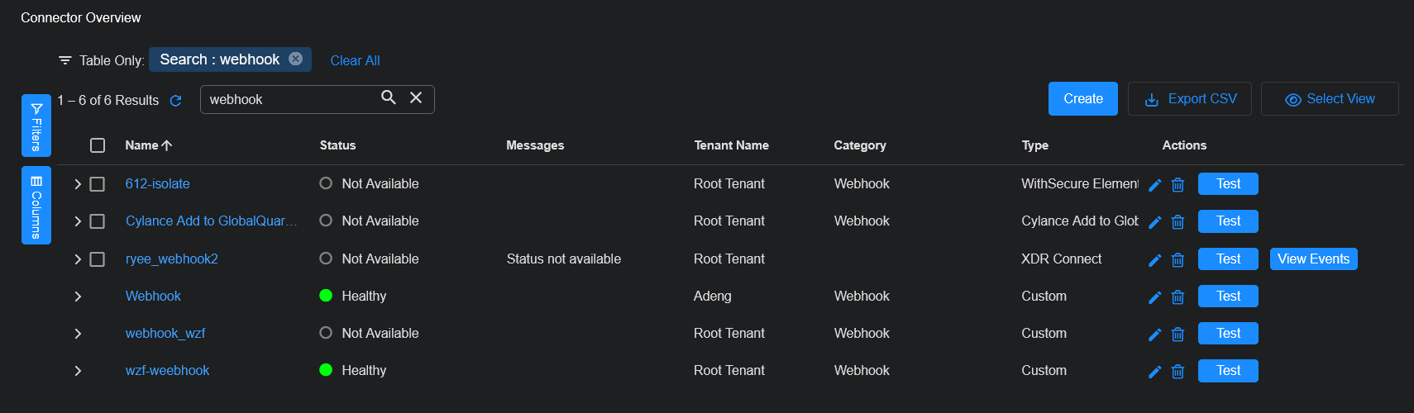Viewport: 1414px width, 413px height.
Task: Check the 612-isolate row checkbox
Action: (x=98, y=184)
